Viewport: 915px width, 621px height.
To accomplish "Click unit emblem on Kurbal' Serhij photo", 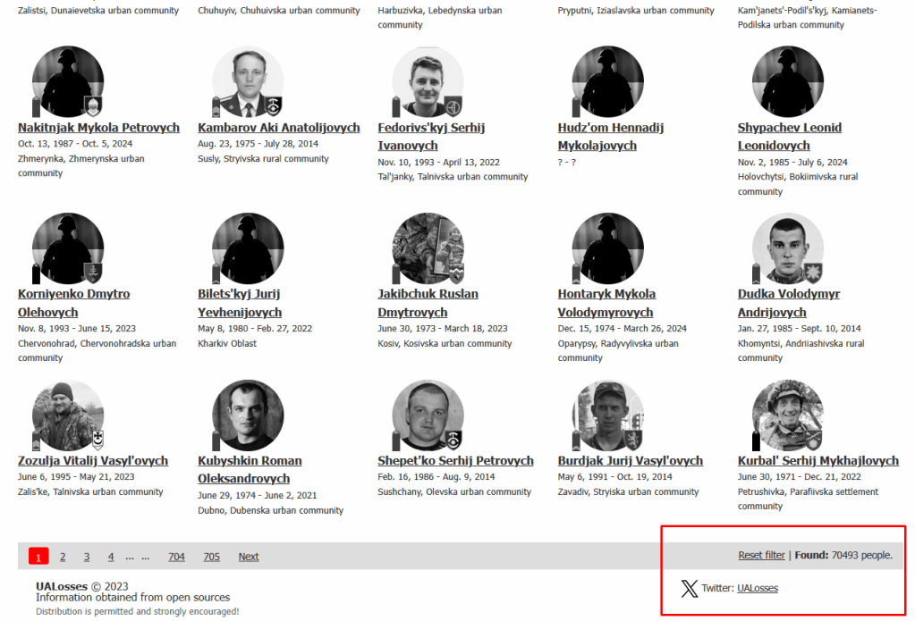I will [813, 440].
